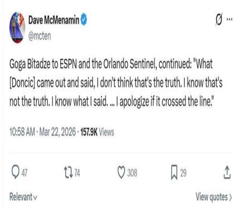The height and width of the screenshot is (211, 239).
Task: Open Dave McMenamin's profile picture
Action: click(x=17, y=27)
